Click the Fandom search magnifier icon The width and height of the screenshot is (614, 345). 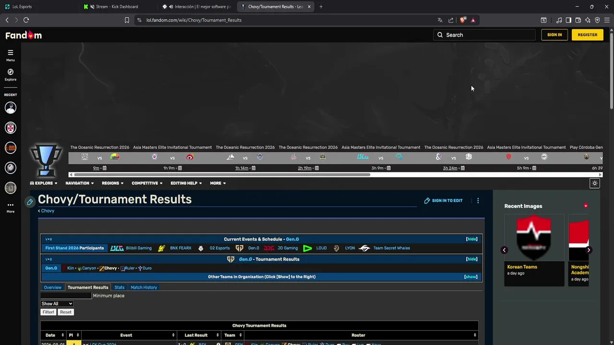pos(440,35)
